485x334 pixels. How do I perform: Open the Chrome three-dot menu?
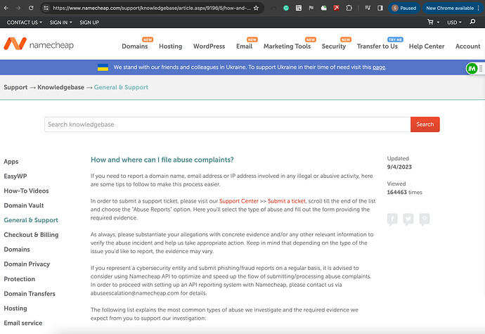point(479,8)
